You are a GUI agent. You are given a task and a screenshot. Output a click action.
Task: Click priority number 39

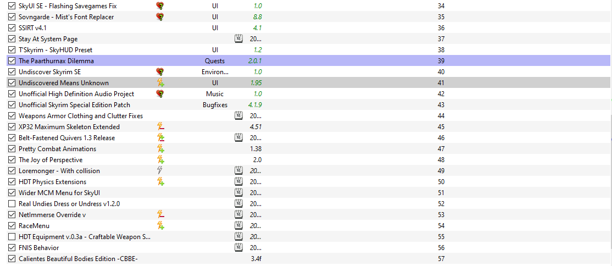pos(441,61)
